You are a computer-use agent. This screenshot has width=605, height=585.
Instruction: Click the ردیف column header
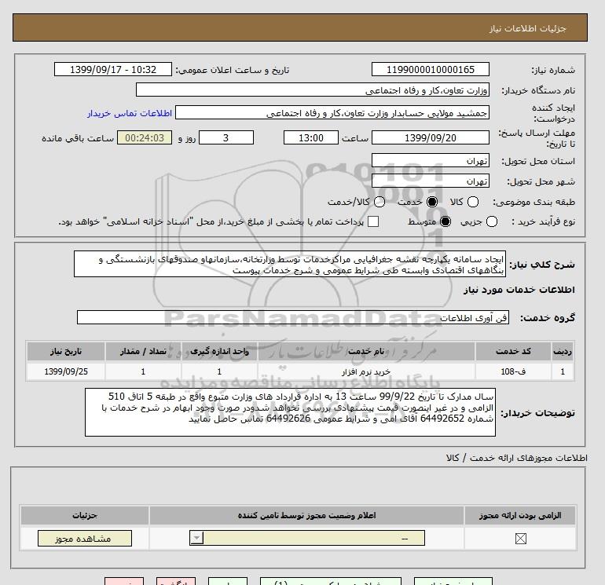563,351
